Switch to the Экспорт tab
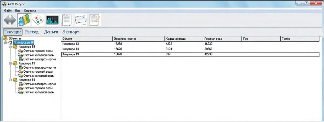 click(71, 32)
